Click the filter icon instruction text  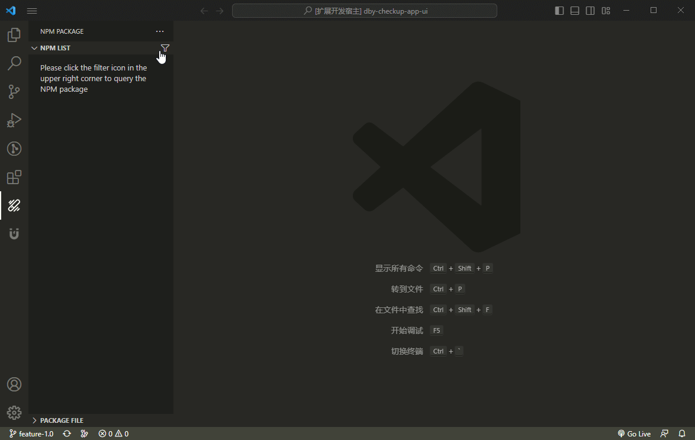pos(94,79)
